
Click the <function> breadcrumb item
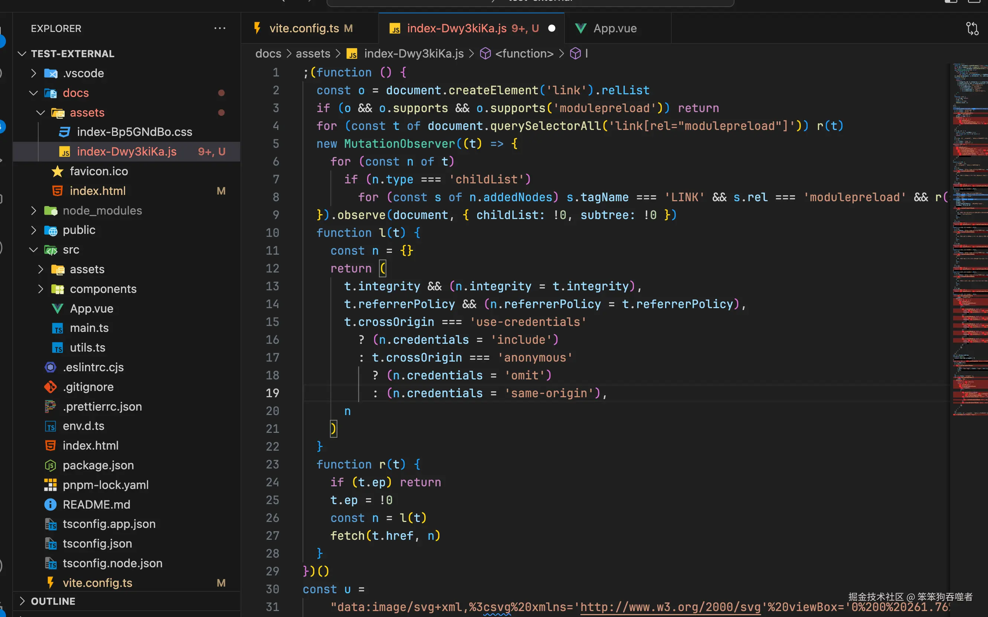524,53
